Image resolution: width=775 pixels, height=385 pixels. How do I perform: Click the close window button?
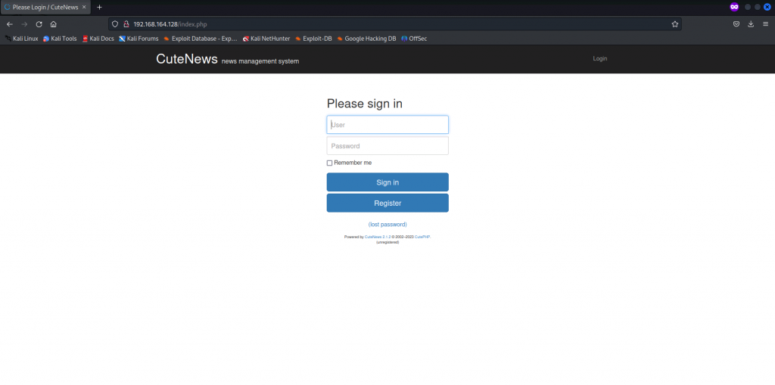tap(767, 7)
